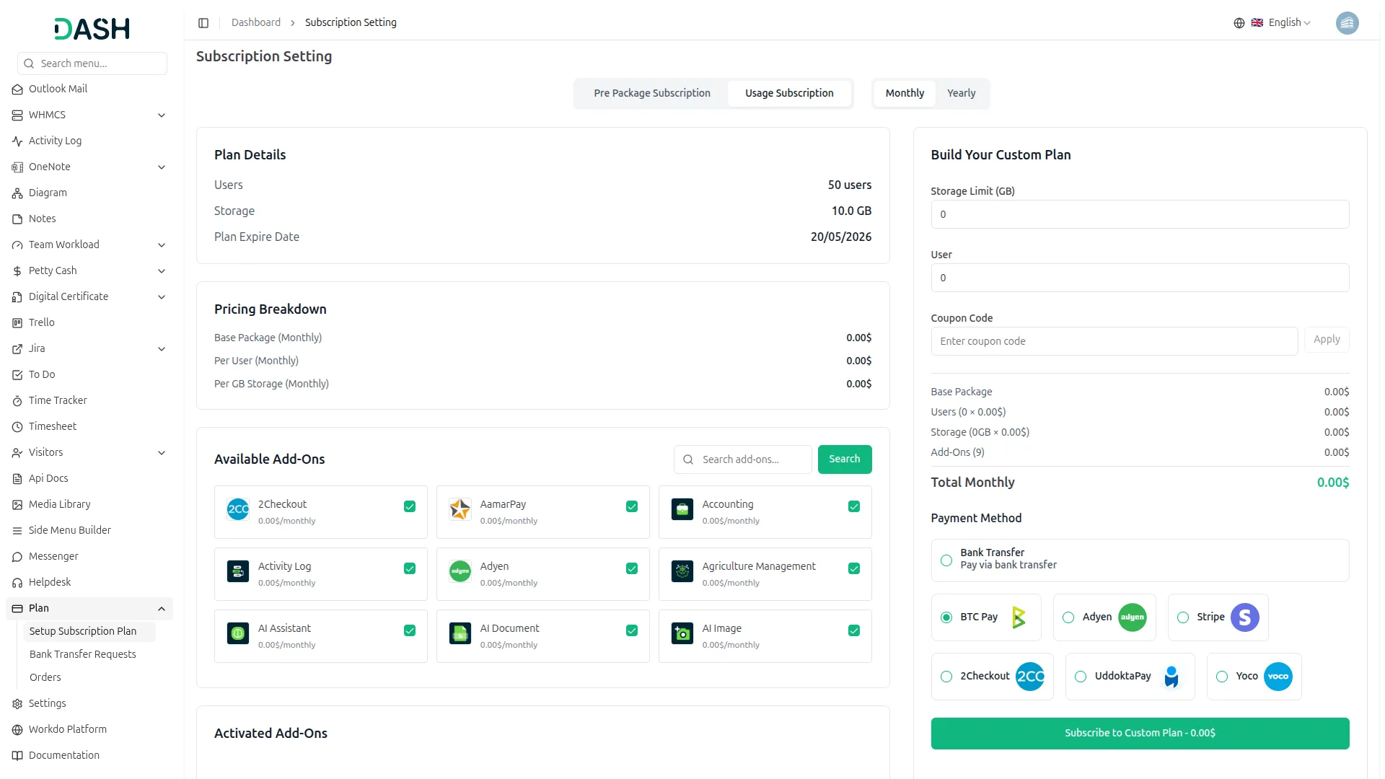The image size is (1385, 779).
Task: Toggle the sidebar collapse icon
Action: pos(203,23)
